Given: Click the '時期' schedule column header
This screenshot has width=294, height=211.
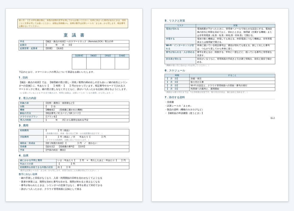Looking at the screenshot, I should click(177, 75).
